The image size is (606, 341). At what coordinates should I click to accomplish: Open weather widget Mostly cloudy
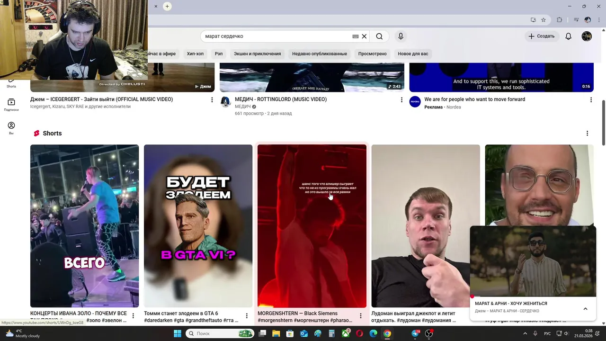[22, 333]
